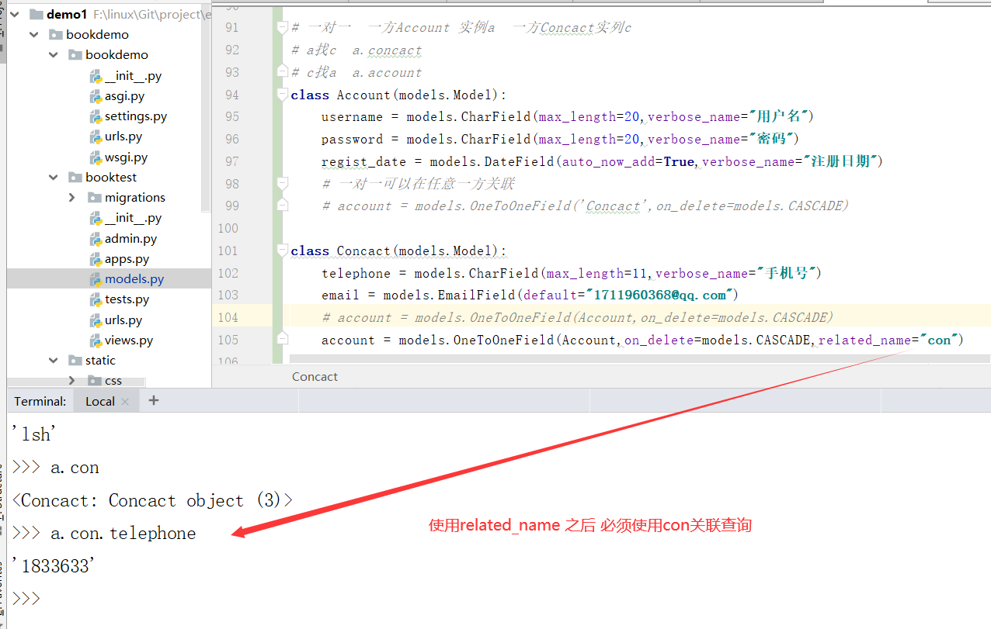Screen dimensions: 991x629
Task: Click the '1833633' terminal output
Action: (x=53, y=566)
